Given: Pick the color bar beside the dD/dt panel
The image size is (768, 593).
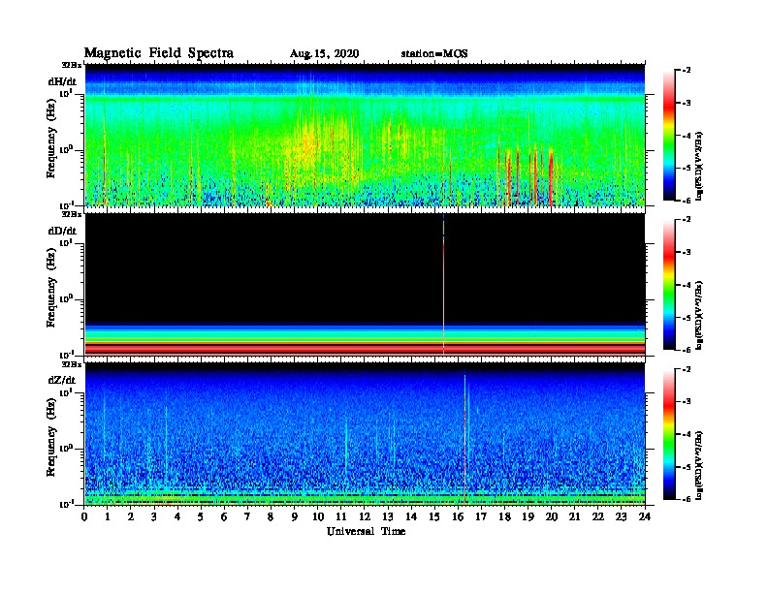Looking at the screenshot, I should pyautogui.click(x=669, y=285).
